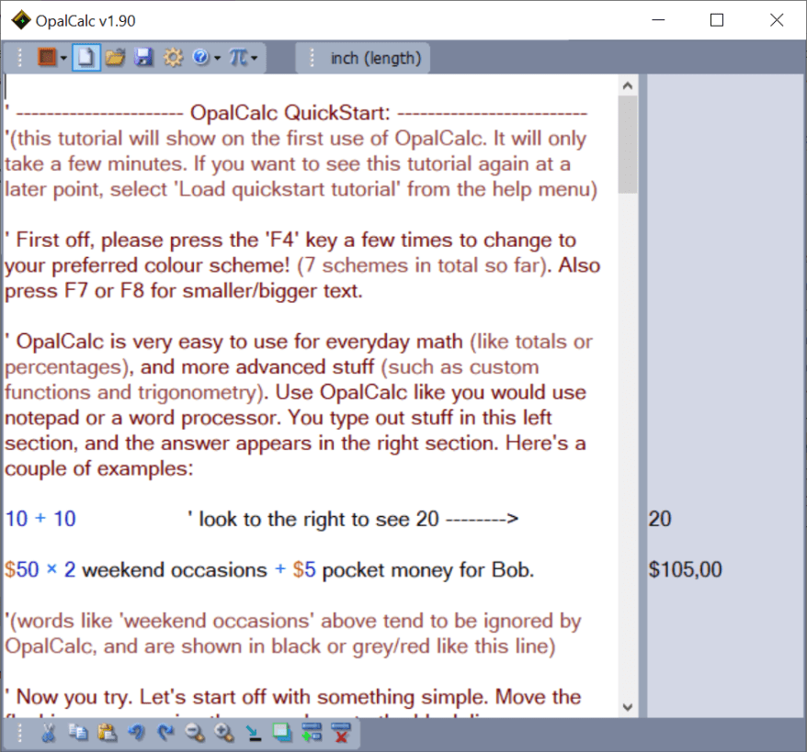Screen dimensions: 807x752
Task: Paste using the clipboard icon
Action: (108, 733)
